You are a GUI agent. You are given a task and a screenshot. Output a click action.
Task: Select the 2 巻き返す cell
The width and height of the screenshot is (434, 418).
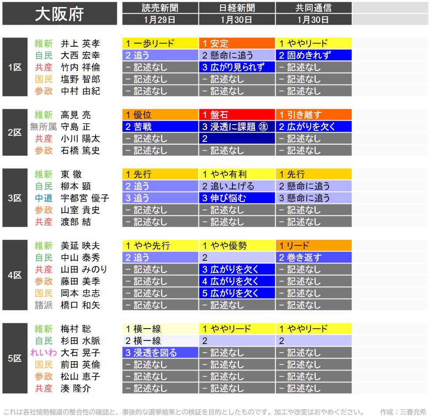314,258
